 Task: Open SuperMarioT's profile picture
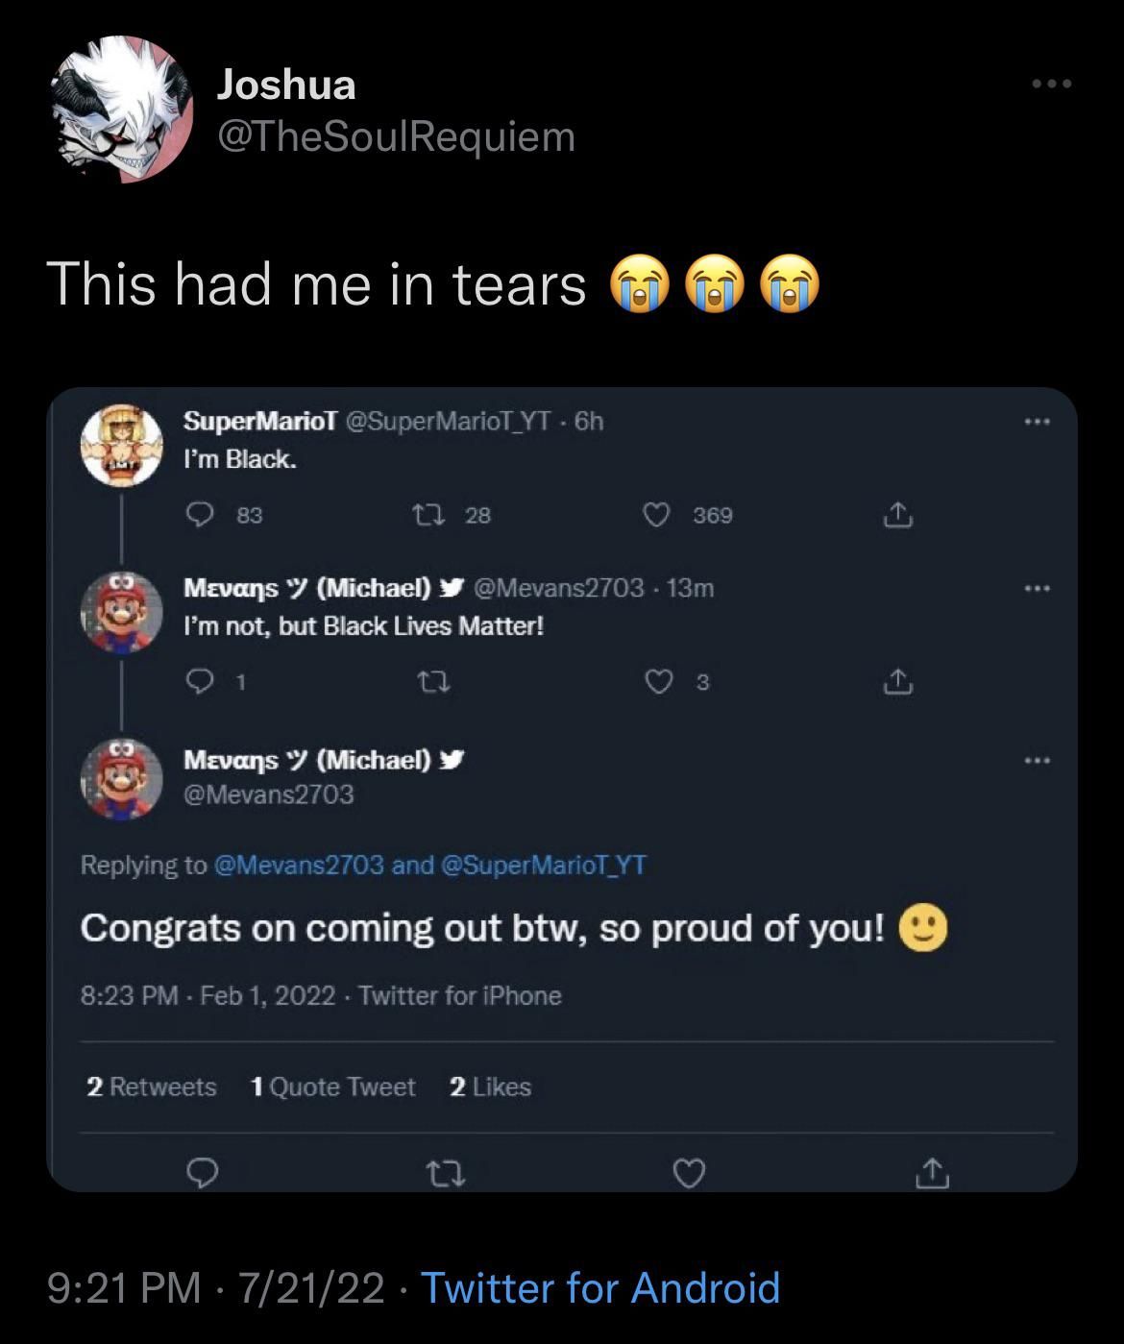121,445
